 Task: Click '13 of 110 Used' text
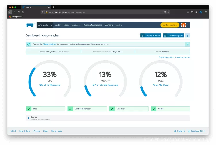(161, 85)
